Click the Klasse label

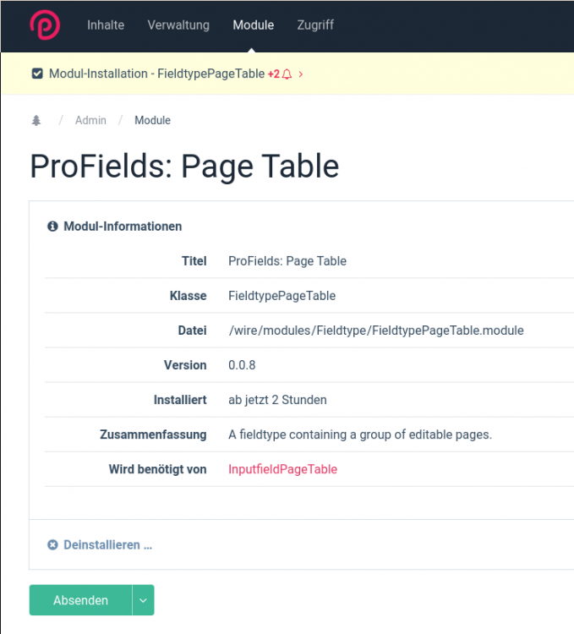[x=188, y=296]
